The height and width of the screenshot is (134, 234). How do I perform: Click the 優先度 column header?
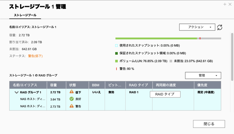click(x=208, y=85)
